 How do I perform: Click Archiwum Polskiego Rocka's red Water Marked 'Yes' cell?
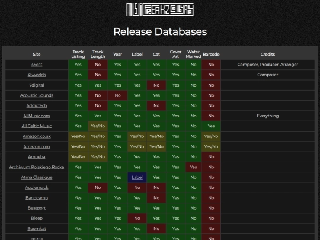point(193,167)
